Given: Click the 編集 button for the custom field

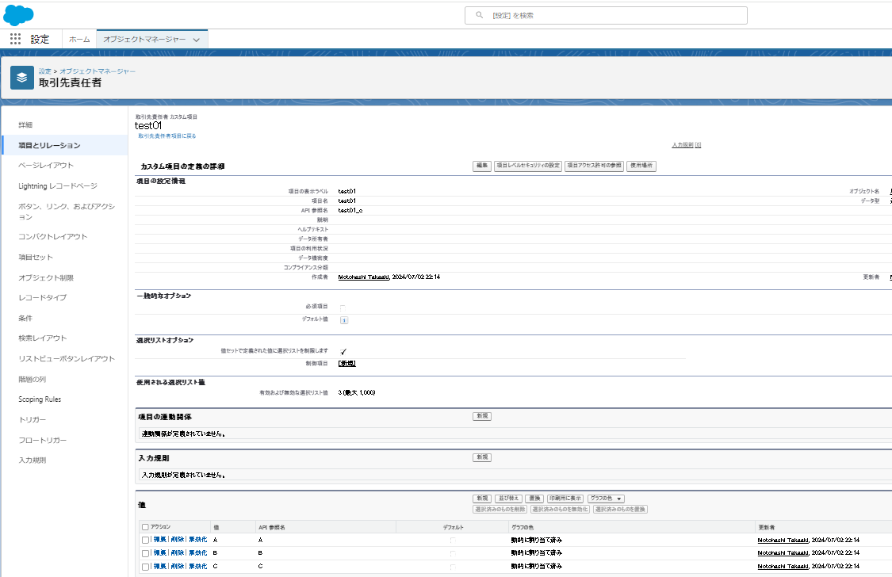Looking at the screenshot, I should 482,166.
